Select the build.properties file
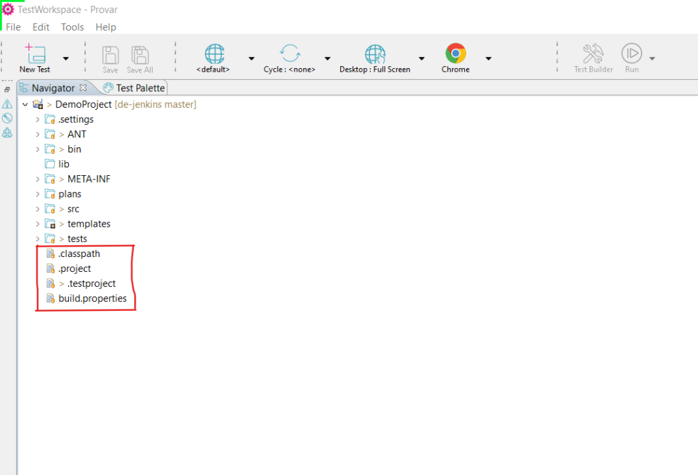 (x=93, y=298)
